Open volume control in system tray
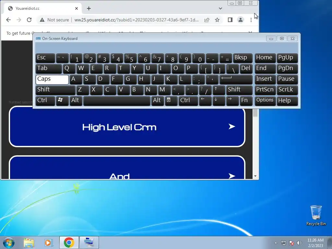Viewport: 332px width, 249px height. (x=299, y=243)
